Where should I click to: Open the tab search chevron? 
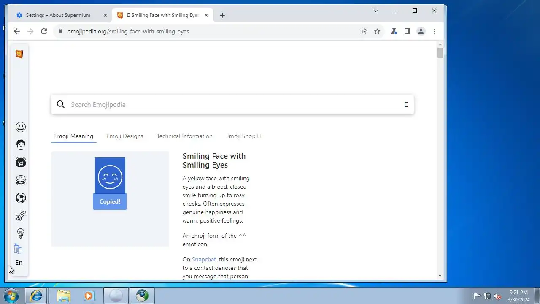(x=376, y=11)
